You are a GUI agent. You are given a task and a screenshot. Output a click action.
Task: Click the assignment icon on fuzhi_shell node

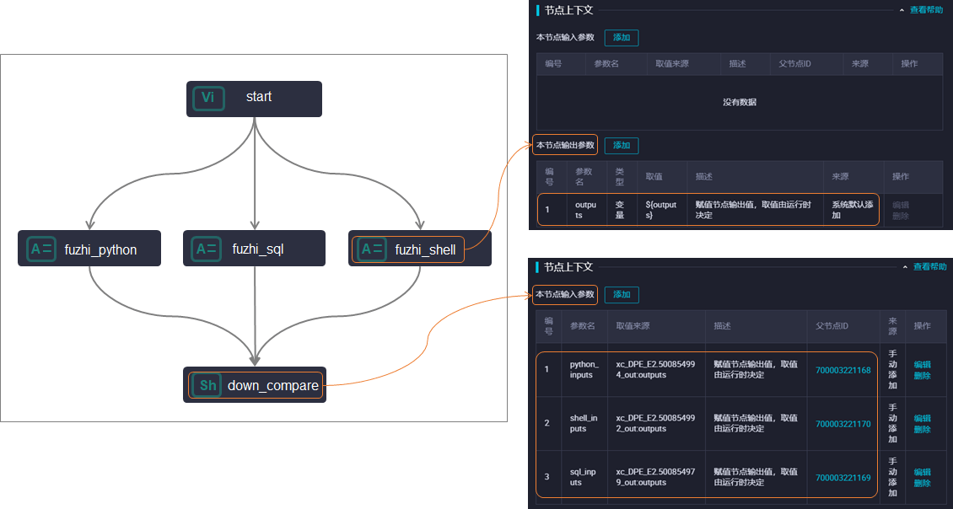click(x=372, y=249)
